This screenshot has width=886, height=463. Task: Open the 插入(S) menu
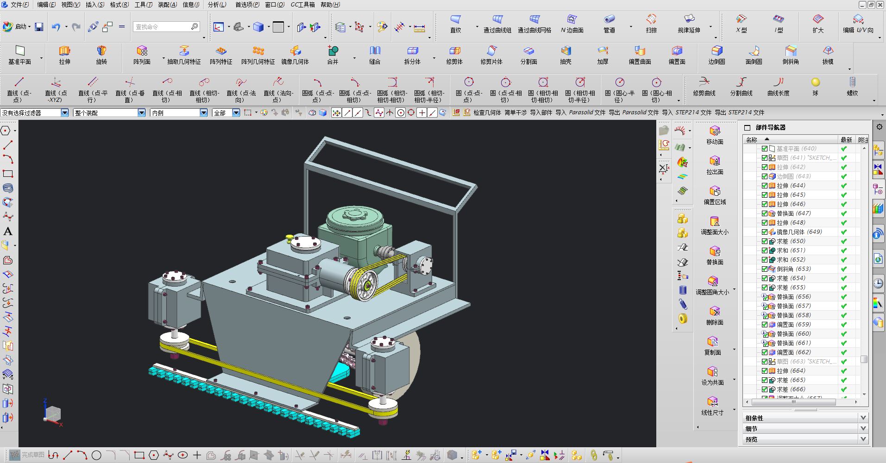tap(95, 5)
